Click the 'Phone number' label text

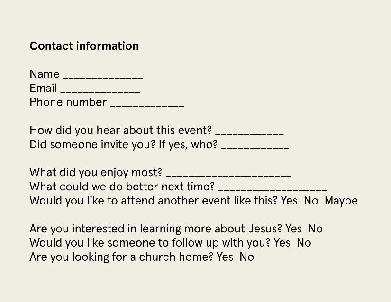coord(68,102)
